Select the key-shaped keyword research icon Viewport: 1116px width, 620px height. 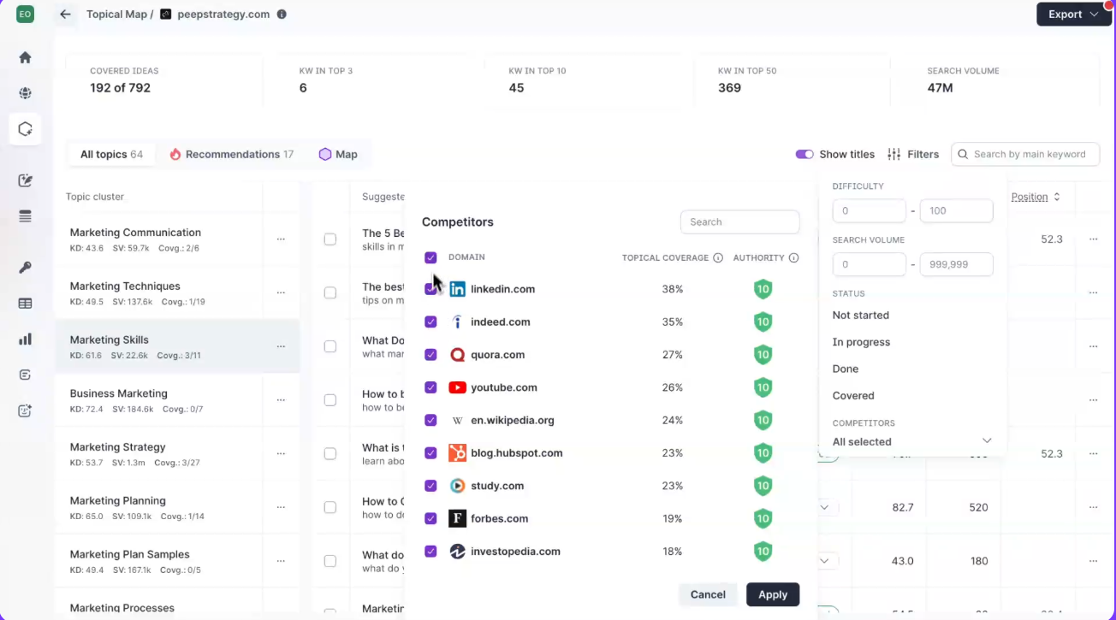[25, 267]
